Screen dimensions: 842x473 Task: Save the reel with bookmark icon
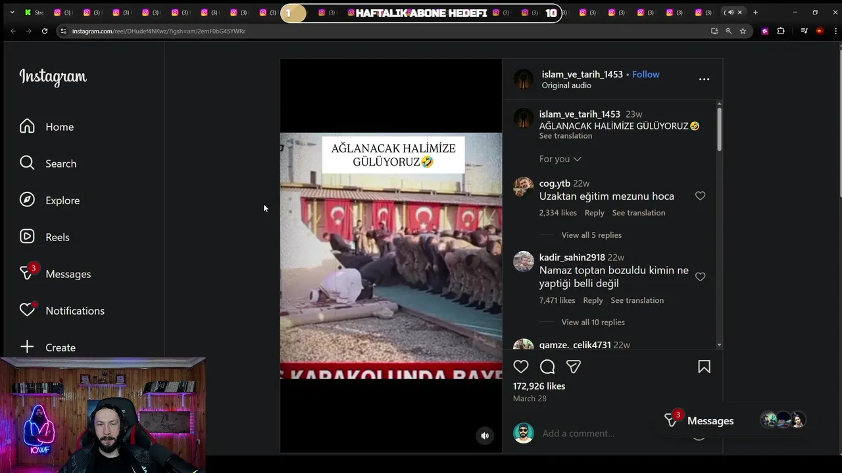(x=704, y=367)
